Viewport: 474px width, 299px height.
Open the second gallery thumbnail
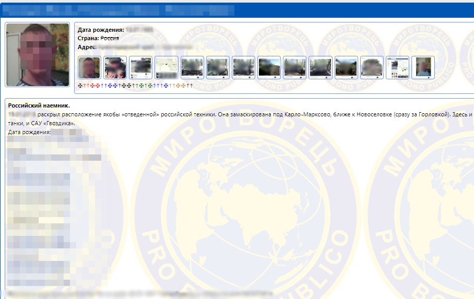(x=115, y=68)
